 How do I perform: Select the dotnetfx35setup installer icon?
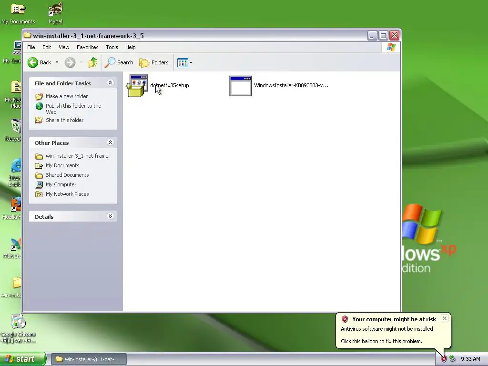click(137, 86)
